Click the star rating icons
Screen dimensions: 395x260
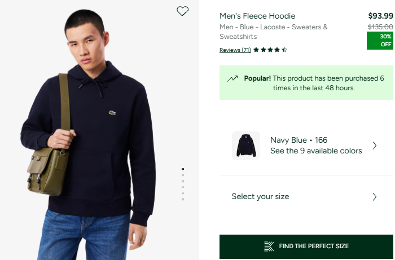point(270,50)
